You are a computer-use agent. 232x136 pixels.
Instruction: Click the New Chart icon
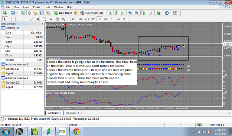(4, 13)
